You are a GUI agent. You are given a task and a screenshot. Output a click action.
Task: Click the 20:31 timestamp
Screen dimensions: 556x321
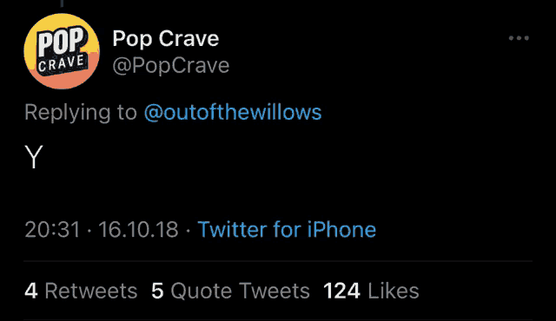(52, 229)
